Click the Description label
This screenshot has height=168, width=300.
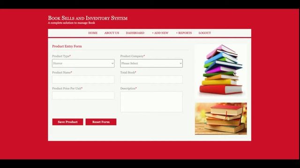pyautogui.click(x=128, y=88)
